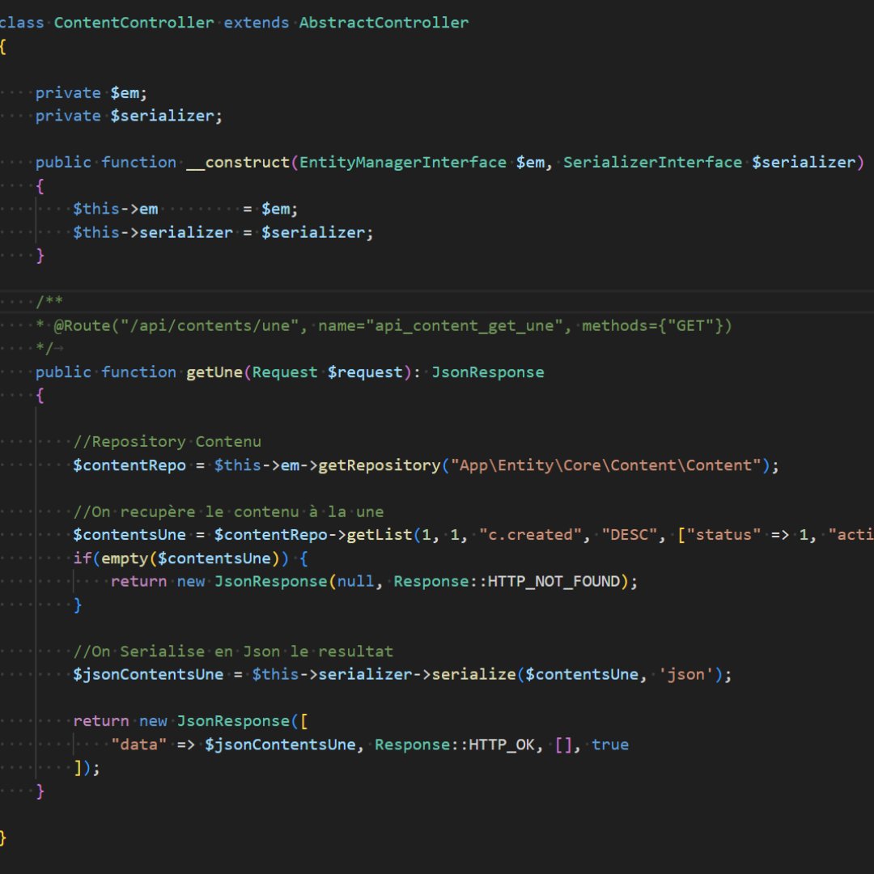Click the "DESC" string argument
Screen dimensions: 874x874
(629, 535)
